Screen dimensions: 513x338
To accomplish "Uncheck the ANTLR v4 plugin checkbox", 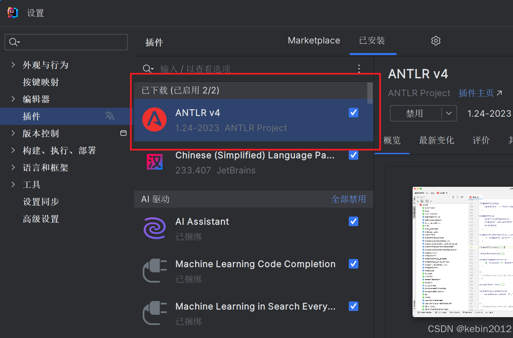I will (x=354, y=113).
